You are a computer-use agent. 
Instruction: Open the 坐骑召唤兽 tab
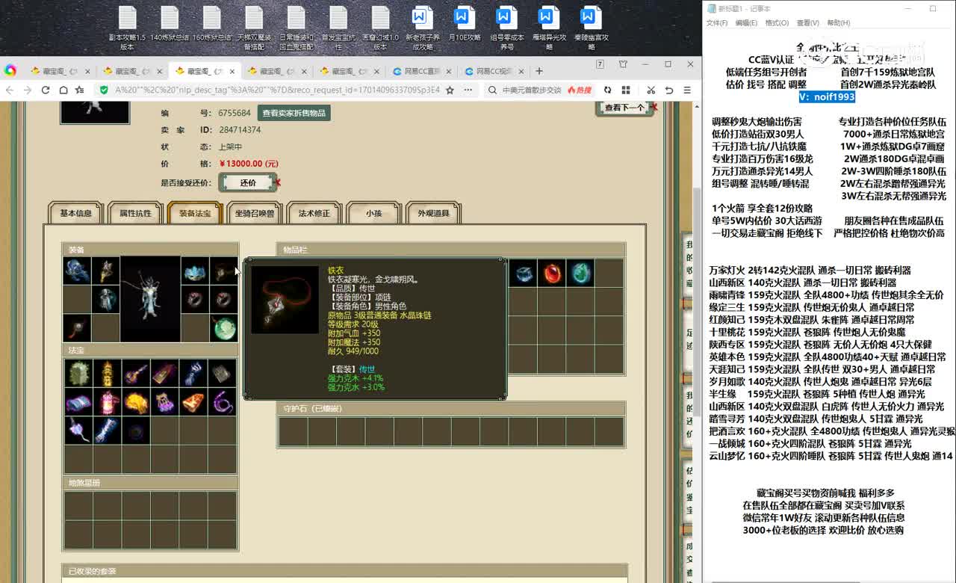point(255,213)
